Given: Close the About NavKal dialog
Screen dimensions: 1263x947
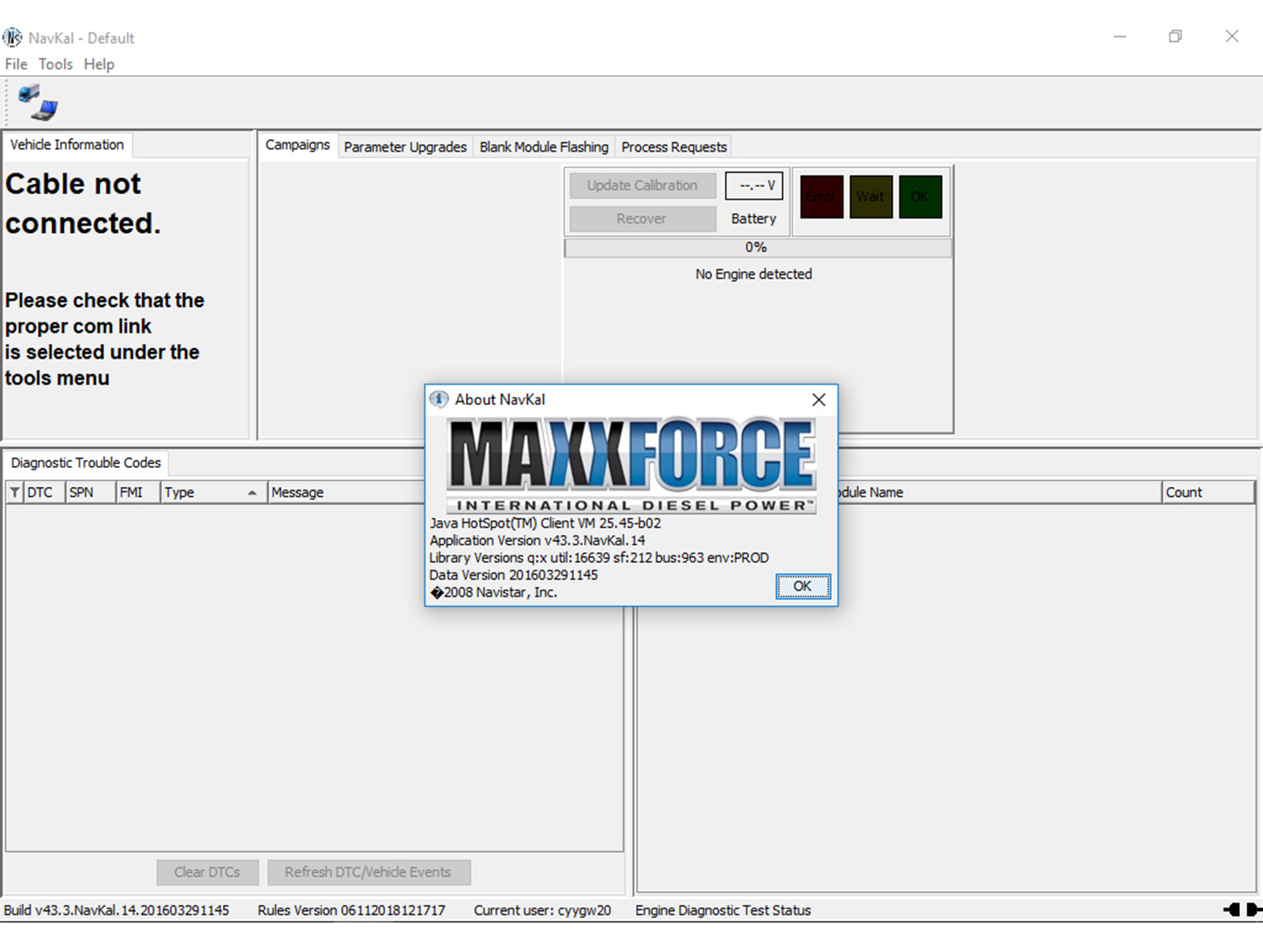Looking at the screenshot, I should [819, 400].
